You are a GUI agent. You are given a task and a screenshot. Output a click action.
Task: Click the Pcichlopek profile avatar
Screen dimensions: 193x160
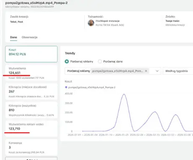coord(91,23)
